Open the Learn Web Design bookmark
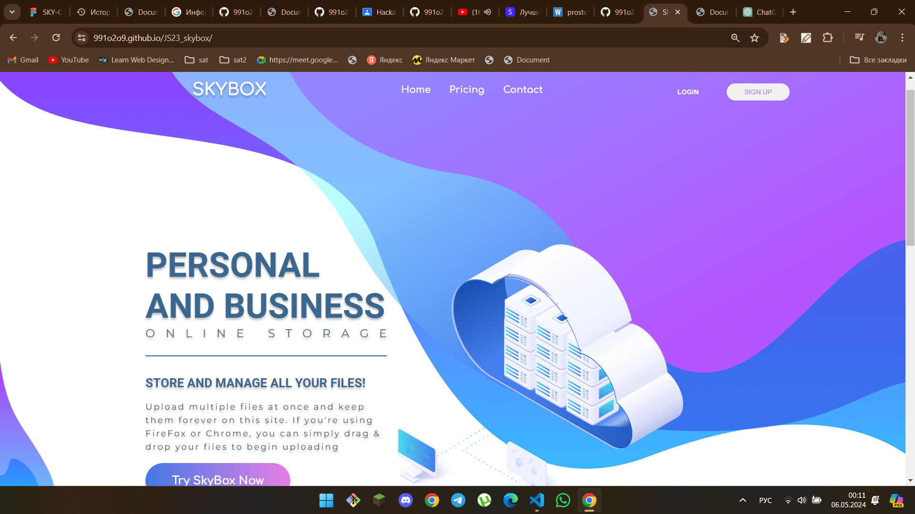The height and width of the screenshot is (514, 915). (136, 60)
